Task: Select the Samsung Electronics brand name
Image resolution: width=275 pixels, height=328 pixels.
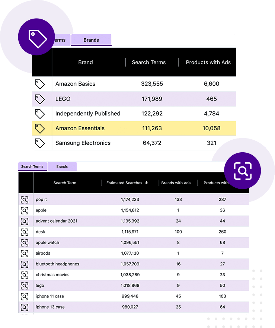Action: tap(83, 143)
